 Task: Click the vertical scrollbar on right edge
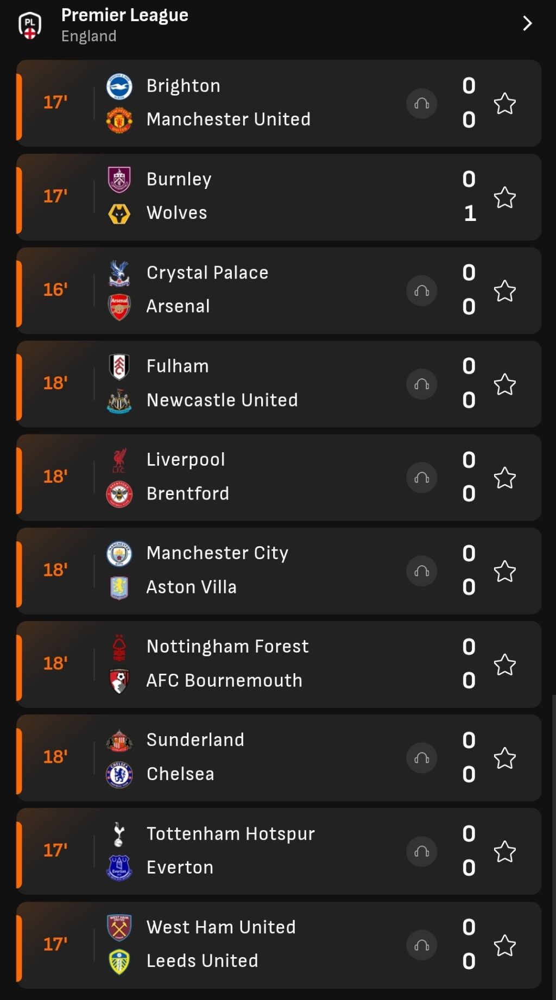click(x=553, y=847)
